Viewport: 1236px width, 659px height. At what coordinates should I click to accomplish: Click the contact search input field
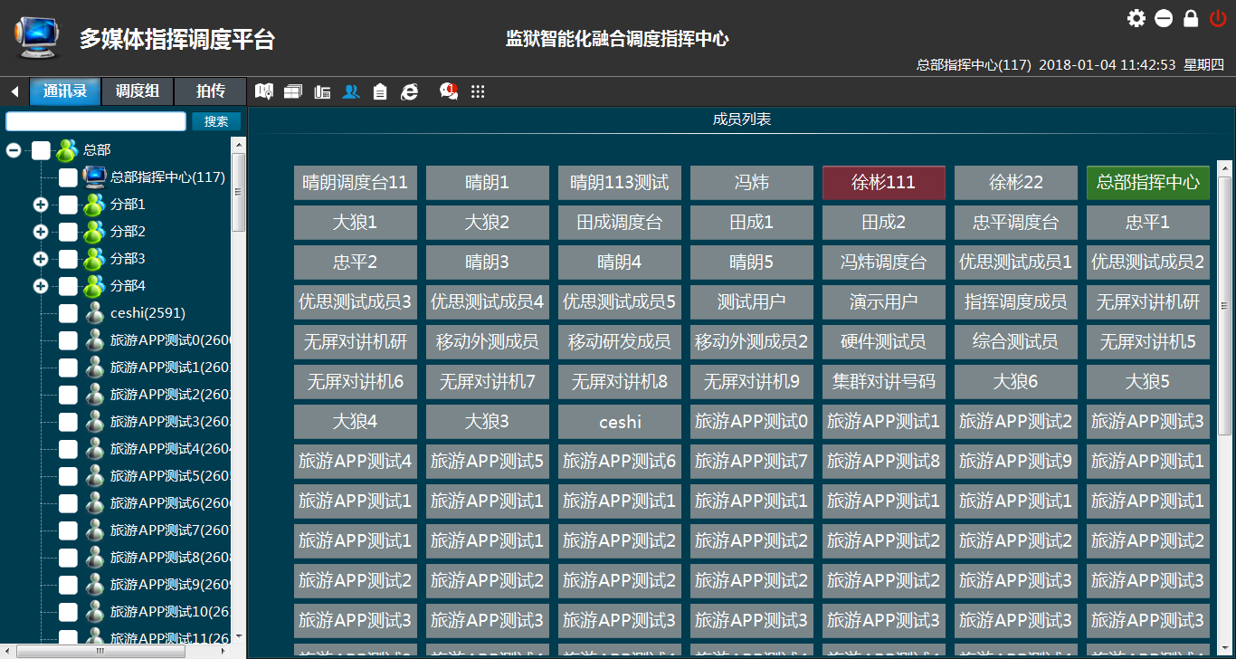click(96, 121)
